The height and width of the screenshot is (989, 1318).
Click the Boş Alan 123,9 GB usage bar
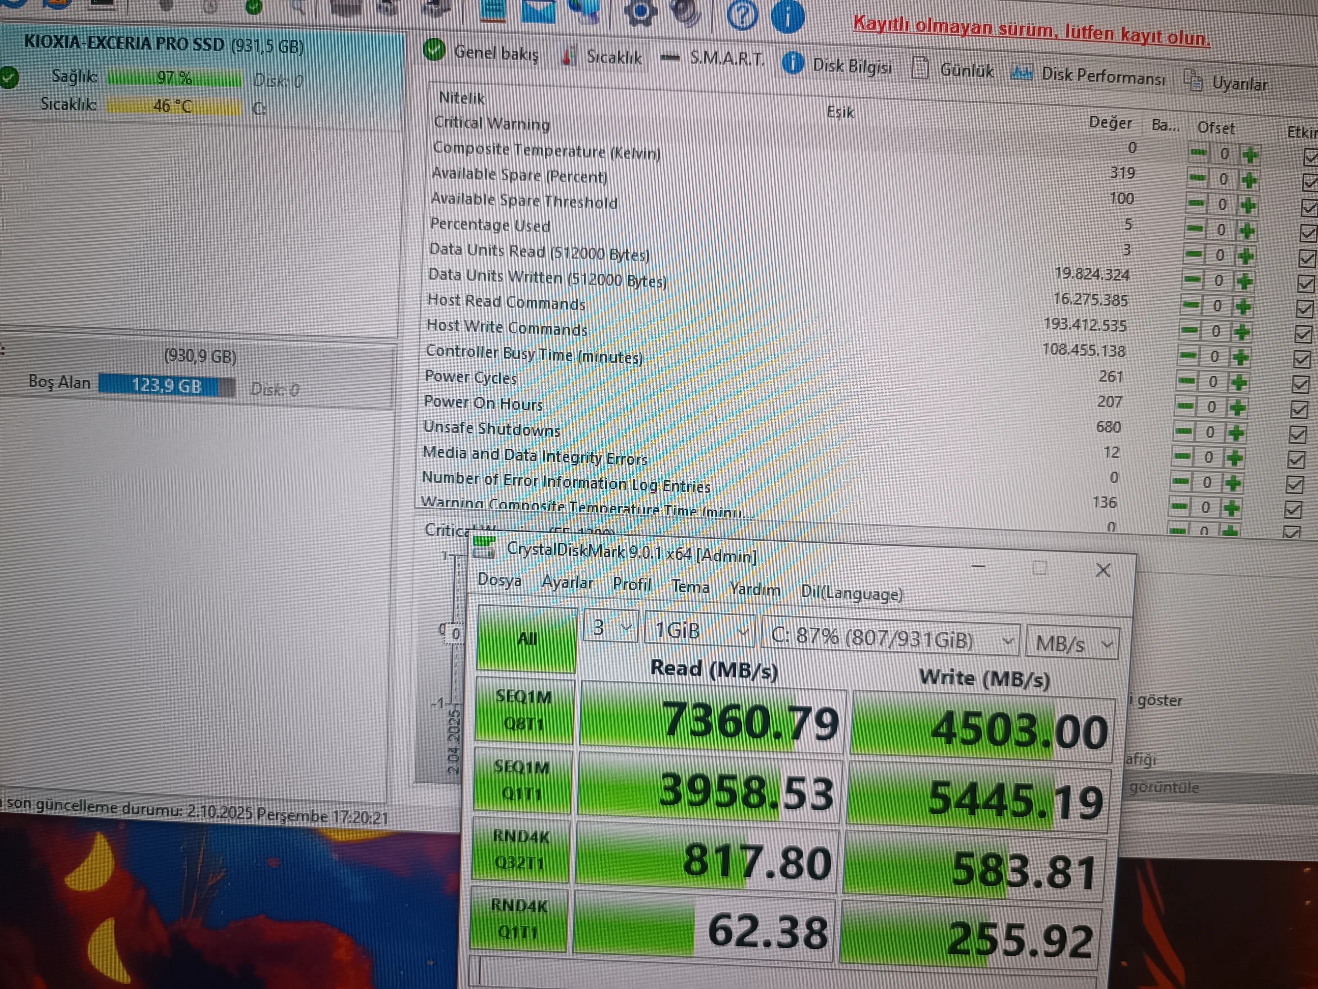(166, 386)
